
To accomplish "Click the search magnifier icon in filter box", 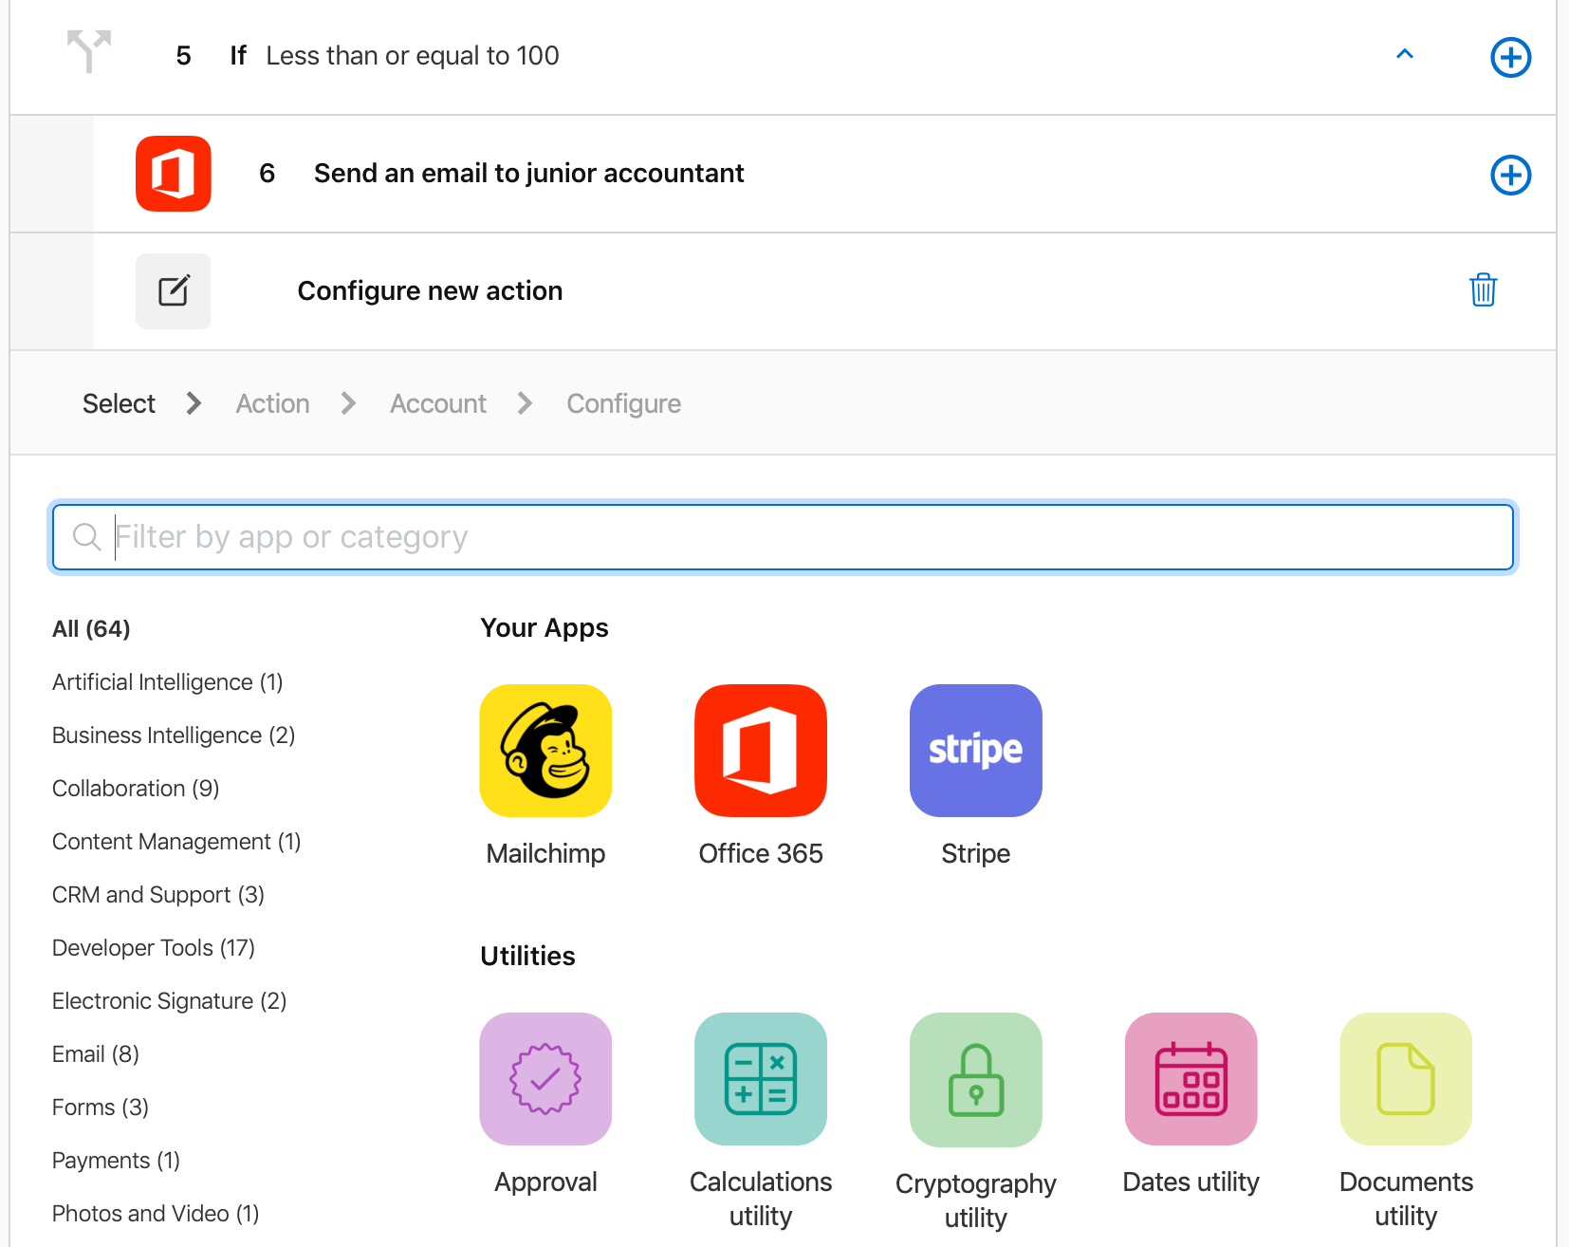I will (x=86, y=537).
